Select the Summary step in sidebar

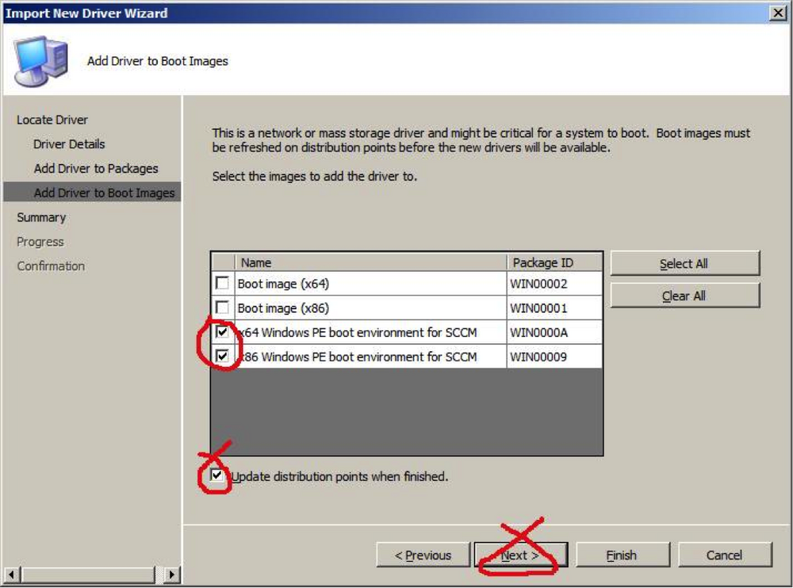41,217
